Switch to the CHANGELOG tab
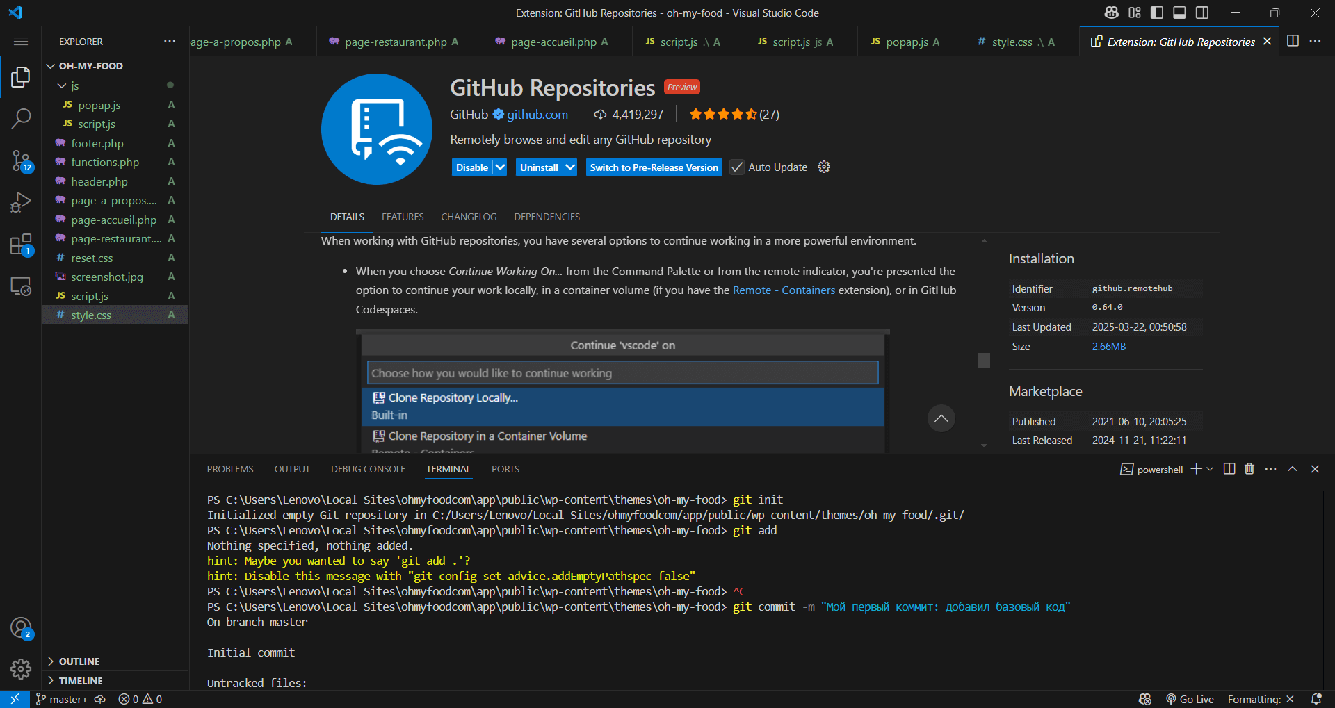This screenshot has height=708, width=1335. (x=469, y=217)
